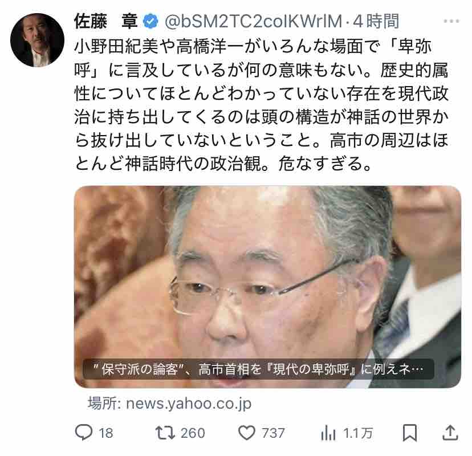The height and width of the screenshot is (456, 472).
Task: Open the reply comment icon
Action: tap(83, 433)
